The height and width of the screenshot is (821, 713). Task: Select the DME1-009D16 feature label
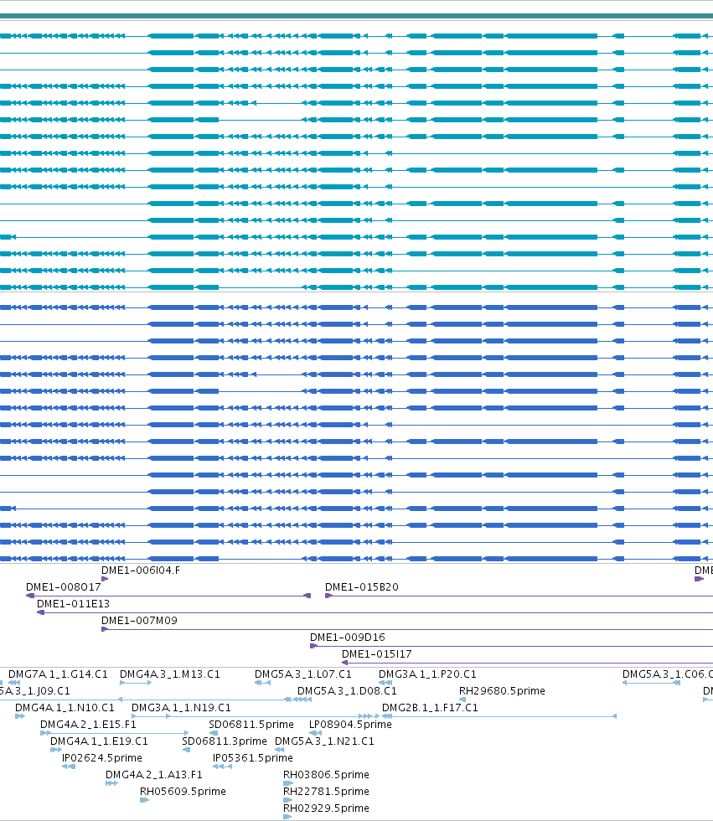[347, 638]
